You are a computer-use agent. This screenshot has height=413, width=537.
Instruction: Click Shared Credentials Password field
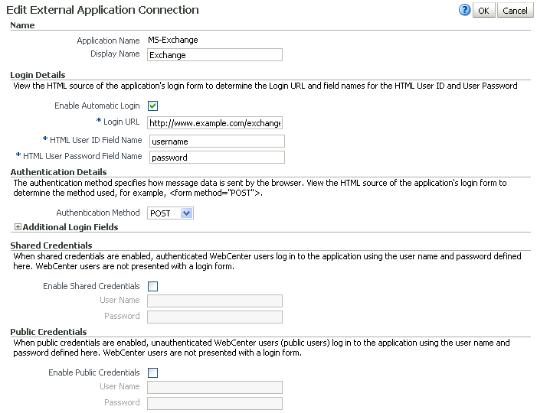(214, 317)
